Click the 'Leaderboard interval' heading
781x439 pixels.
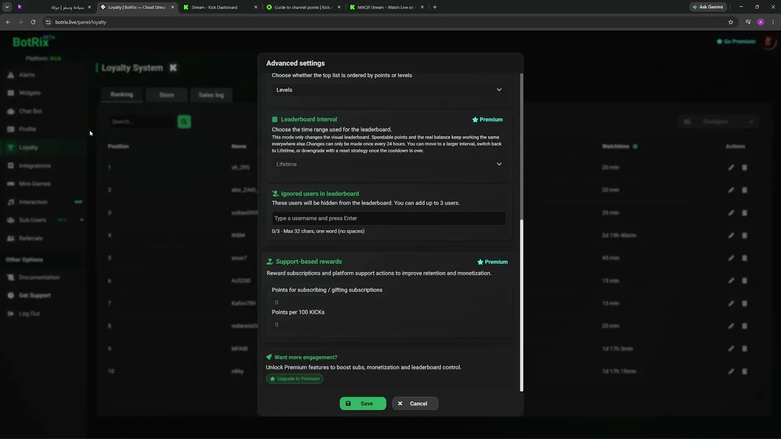pos(309,120)
